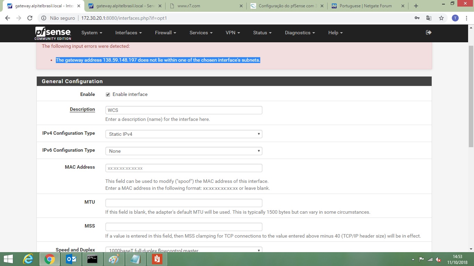474x266 pixels.
Task: Click the underlined Description label link
Action: click(x=82, y=109)
